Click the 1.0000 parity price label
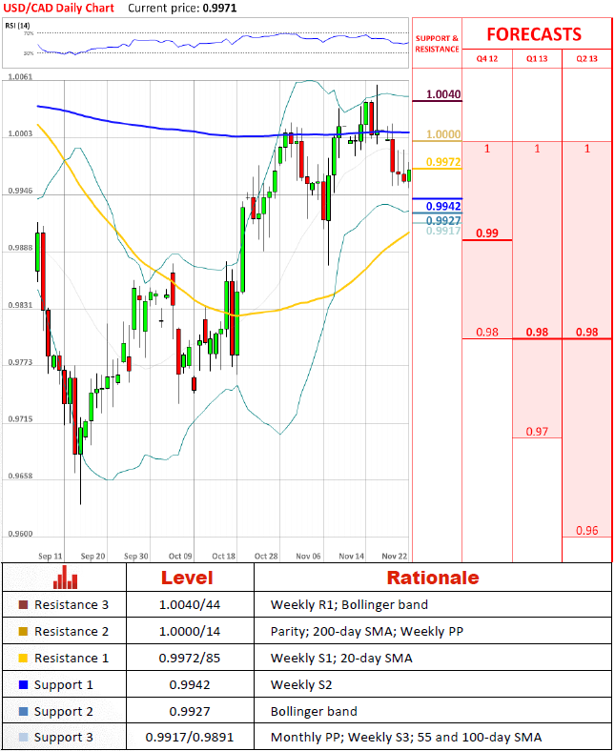This screenshot has width=615, height=751. pyautogui.click(x=443, y=134)
